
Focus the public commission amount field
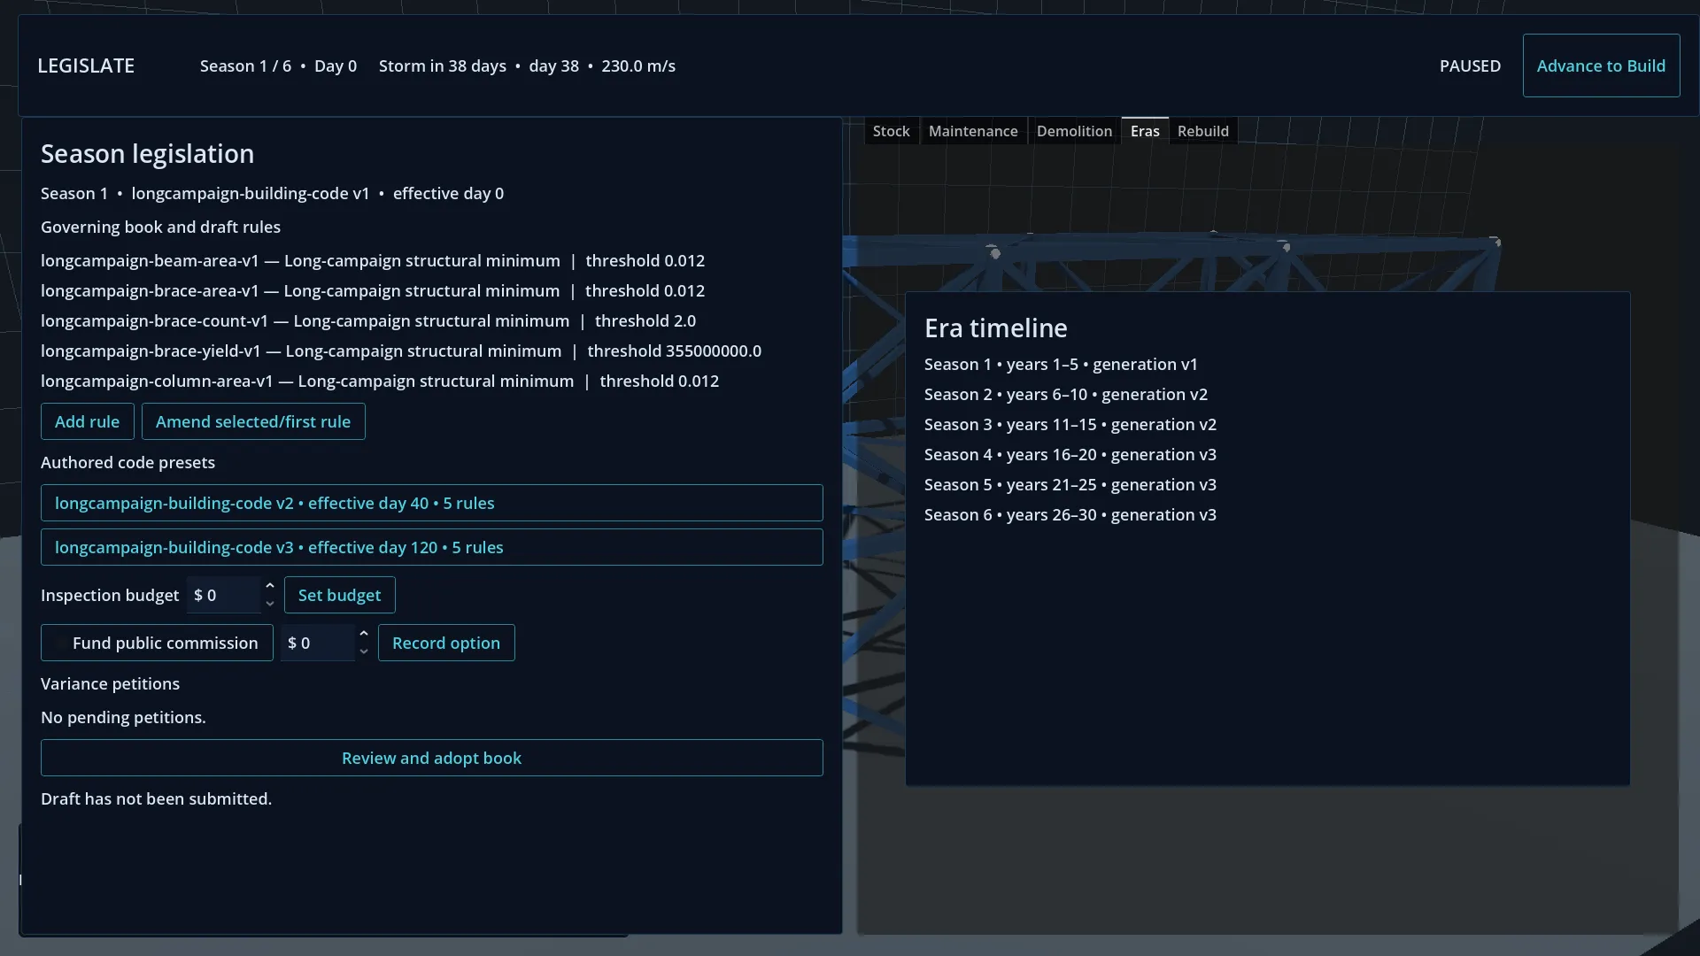click(317, 643)
